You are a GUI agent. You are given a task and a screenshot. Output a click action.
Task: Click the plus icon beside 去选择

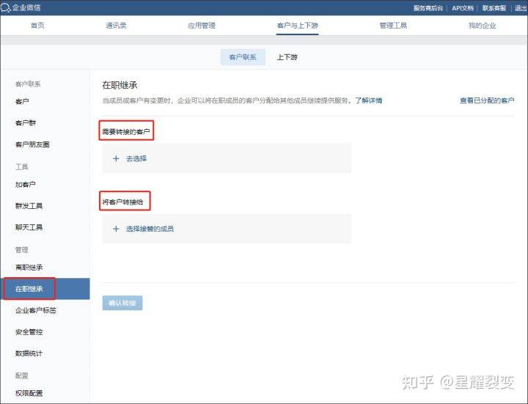click(116, 158)
